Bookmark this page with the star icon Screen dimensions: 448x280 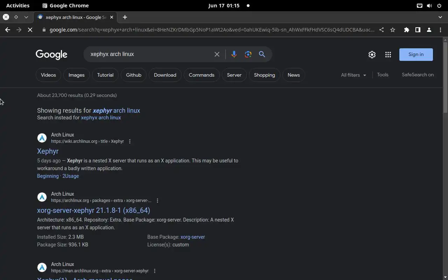[393, 30]
